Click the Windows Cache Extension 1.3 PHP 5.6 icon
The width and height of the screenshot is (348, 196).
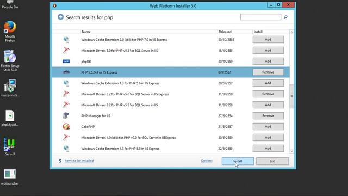(66, 83)
